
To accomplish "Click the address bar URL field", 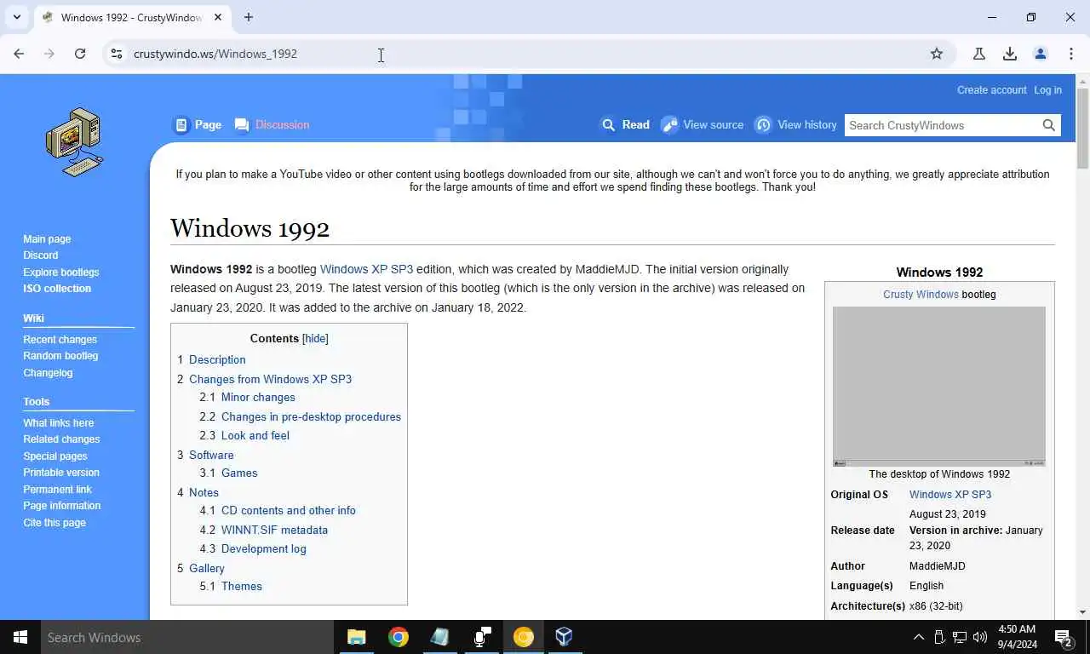I will click(528, 54).
